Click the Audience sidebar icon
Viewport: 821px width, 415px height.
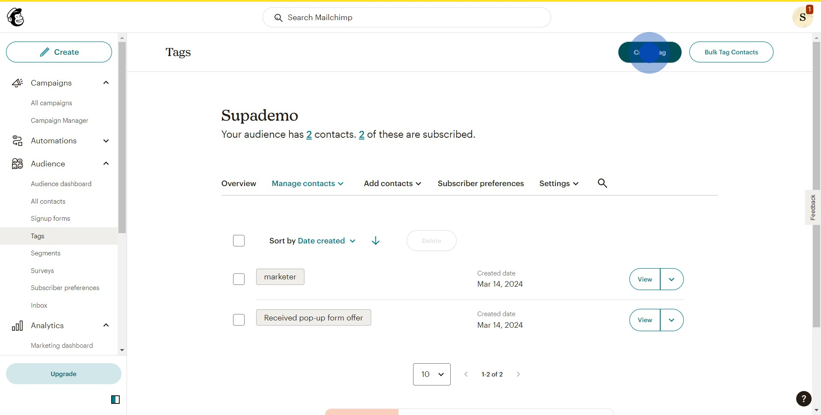point(17,163)
